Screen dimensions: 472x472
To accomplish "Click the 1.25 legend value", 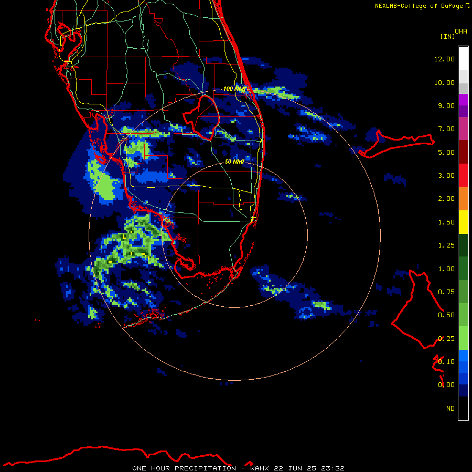I will (446, 245).
